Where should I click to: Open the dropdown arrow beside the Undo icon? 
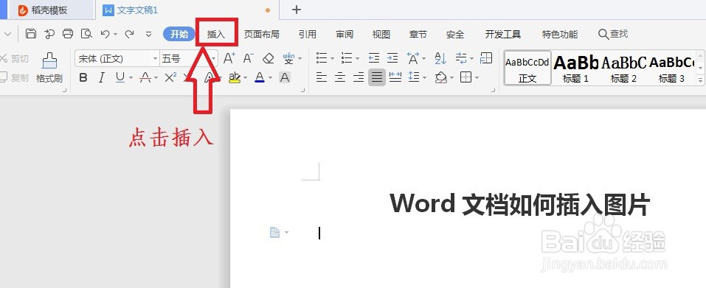click(115, 34)
